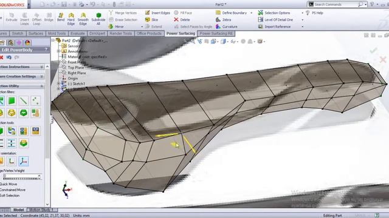Click the Bend tool icon
Viewport: 389px width, 218px height.
(61, 15)
